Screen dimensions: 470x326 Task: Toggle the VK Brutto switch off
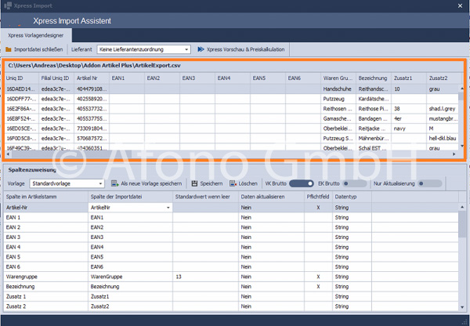click(x=302, y=183)
